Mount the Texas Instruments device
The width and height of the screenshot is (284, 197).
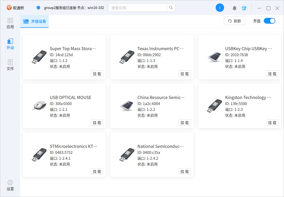point(185,74)
